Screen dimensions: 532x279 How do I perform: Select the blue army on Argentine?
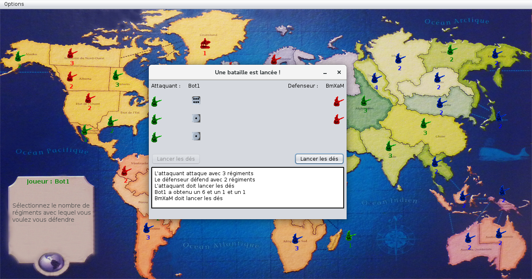pos(147,228)
